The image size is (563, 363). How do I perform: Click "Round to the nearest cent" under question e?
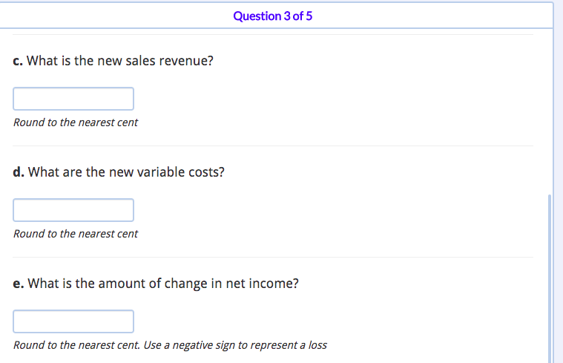coord(76,345)
